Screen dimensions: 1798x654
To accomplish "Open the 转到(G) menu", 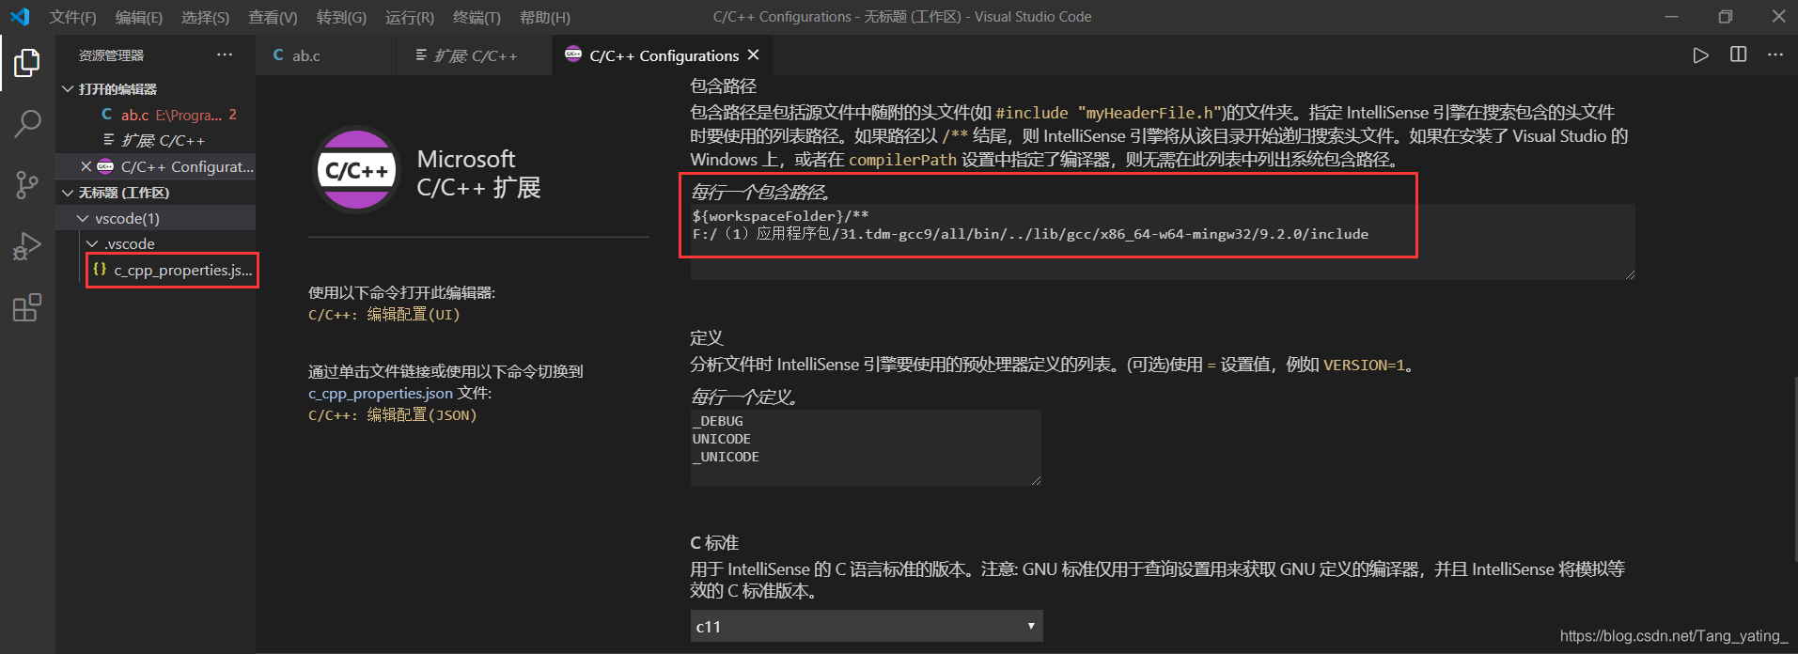I will click(x=341, y=17).
